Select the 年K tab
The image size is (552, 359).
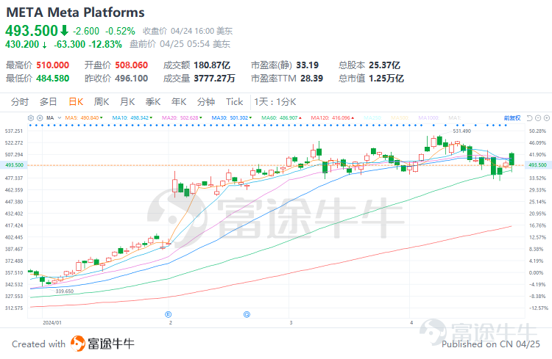pyautogui.click(x=179, y=102)
